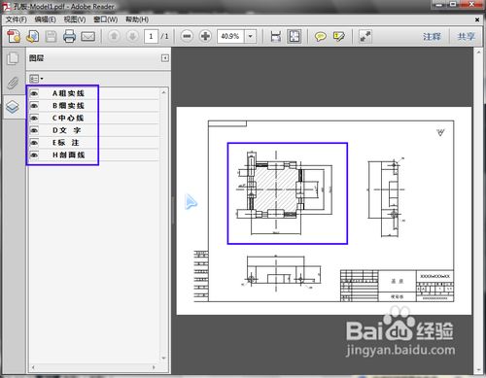The width and height of the screenshot is (486, 378).
Task: Click the layers list scroll down arrow
Action: 163,358
